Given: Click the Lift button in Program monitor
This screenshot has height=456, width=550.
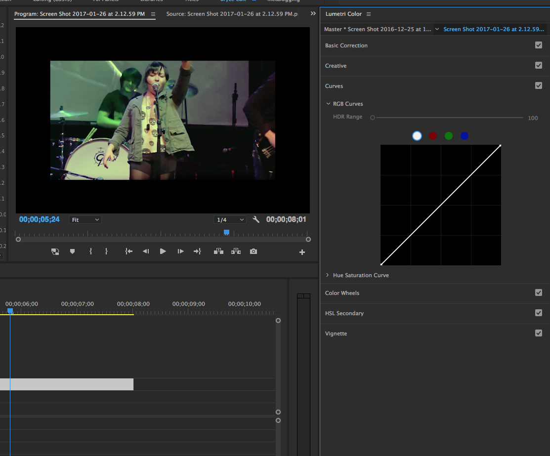Looking at the screenshot, I should (218, 251).
